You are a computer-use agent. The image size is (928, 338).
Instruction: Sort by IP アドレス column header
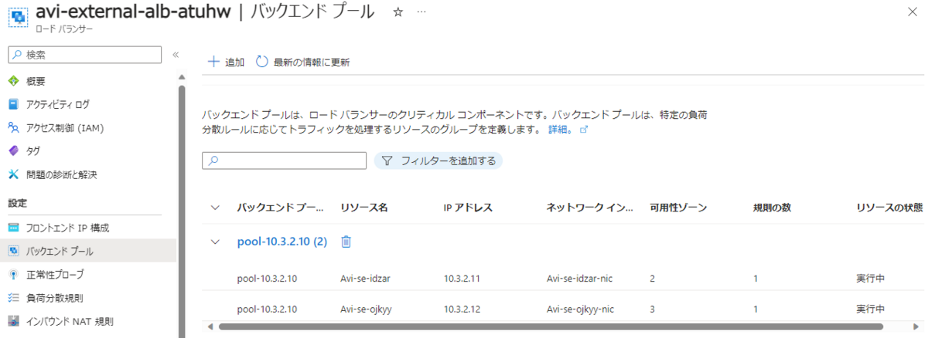click(468, 208)
